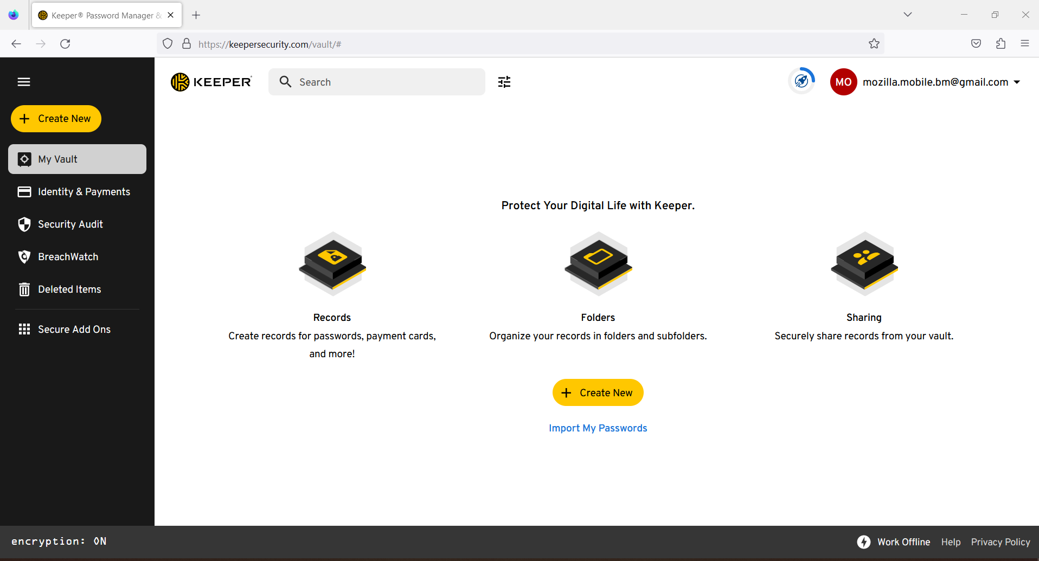
Task: Open the Privacy Policy page
Action: 1000,541
